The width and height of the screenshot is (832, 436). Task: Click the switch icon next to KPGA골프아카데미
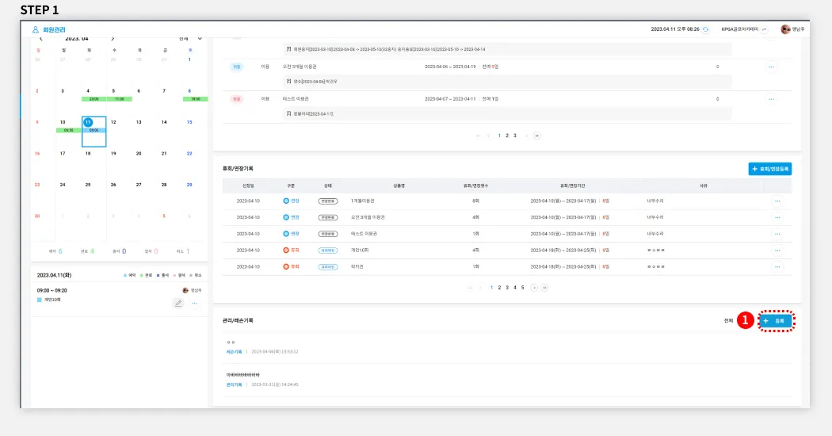(x=764, y=30)
